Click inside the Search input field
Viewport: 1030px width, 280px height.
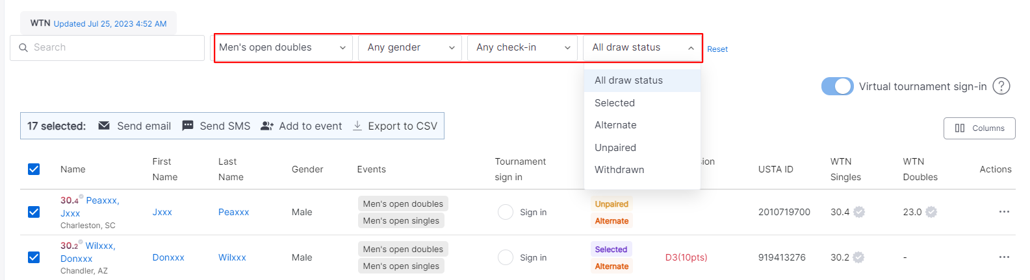point(107,47)
